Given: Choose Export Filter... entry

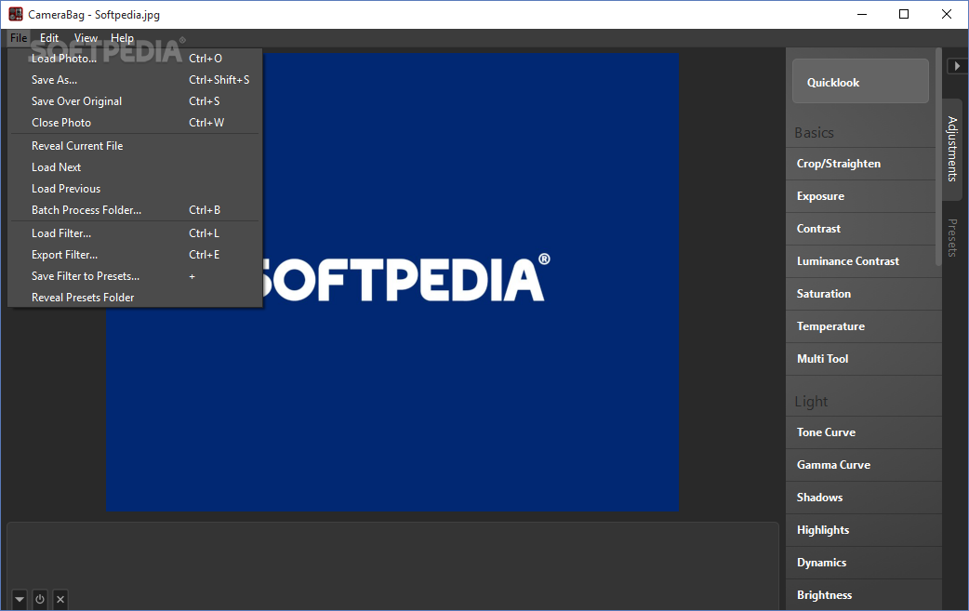Looking at the screenshot, I should click(x=135, y=255).
